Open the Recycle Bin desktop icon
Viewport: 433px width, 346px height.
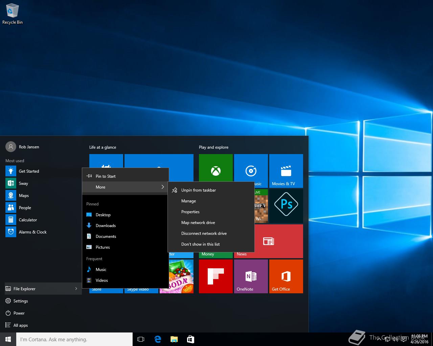tap(12, 14)
